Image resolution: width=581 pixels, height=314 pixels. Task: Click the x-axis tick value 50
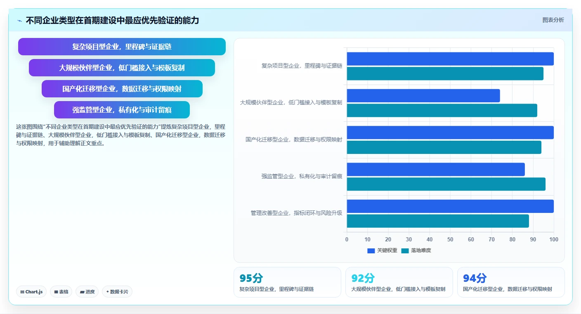(x=450, y=239)
